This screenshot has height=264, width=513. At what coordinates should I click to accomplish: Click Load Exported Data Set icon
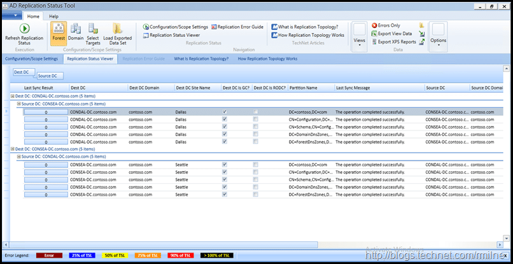coord(117,29)
